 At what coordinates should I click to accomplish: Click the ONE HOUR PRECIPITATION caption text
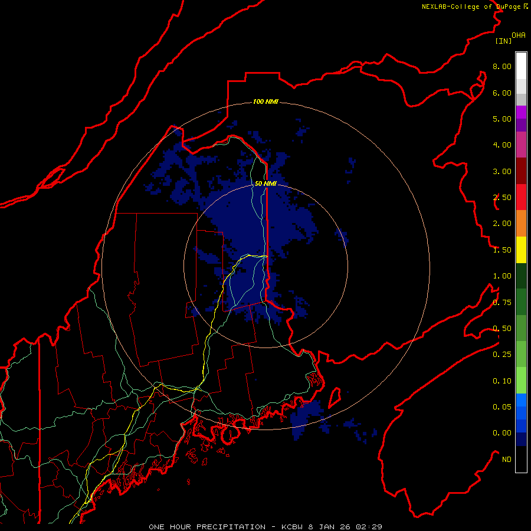[x=207, y=527]
